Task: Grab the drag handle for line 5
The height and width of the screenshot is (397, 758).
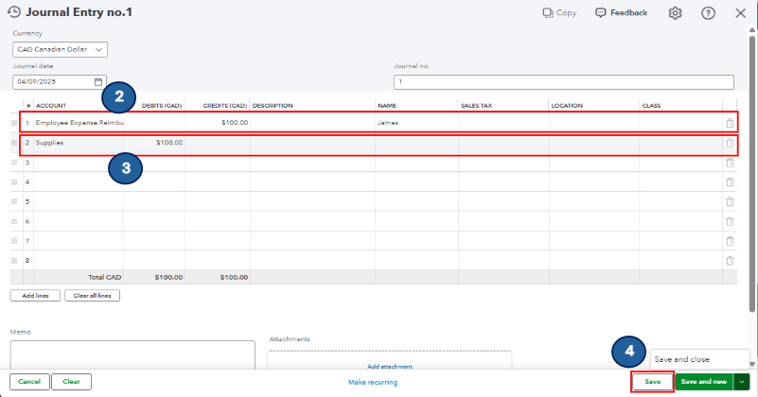Action: (x=14, y=202)
